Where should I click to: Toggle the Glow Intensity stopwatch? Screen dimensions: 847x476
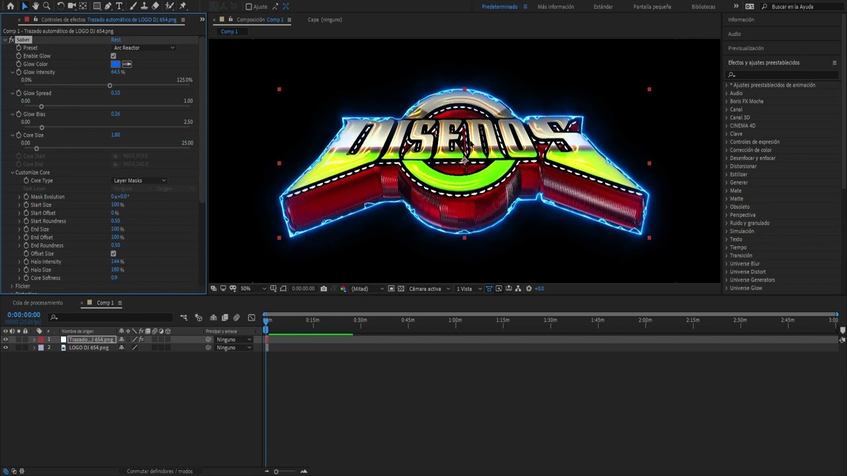(19, 72)
